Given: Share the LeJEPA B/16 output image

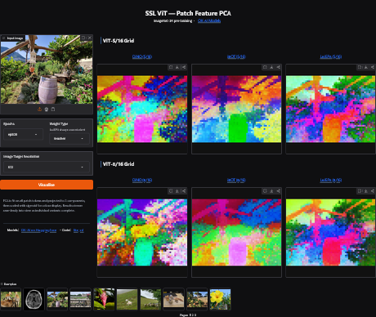Looking at the screenshot, I should point(373,191).
